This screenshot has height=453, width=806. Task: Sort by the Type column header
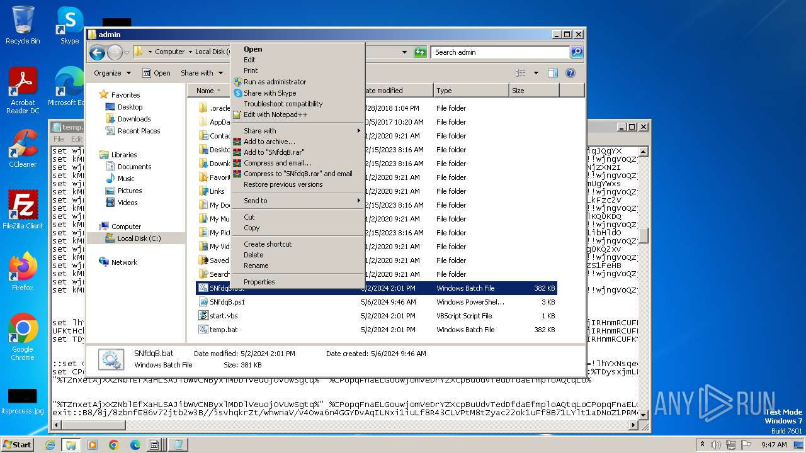(x=470, y=91)
